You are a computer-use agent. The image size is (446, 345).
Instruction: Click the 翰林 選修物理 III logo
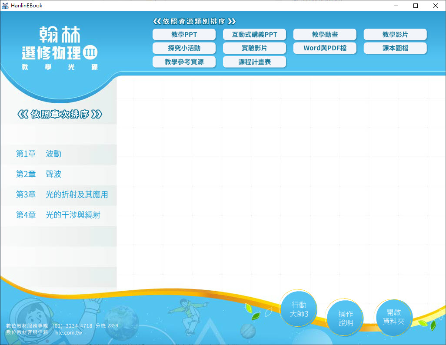click(x=60, y=48)
